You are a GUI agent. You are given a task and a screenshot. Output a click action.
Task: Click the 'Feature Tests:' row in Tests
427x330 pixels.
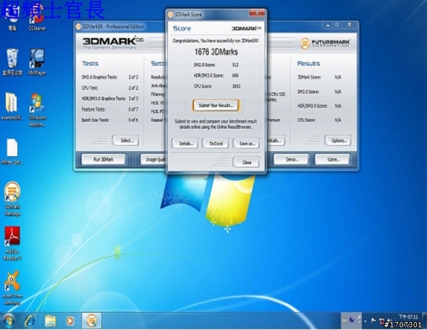(x=110, y=109)
